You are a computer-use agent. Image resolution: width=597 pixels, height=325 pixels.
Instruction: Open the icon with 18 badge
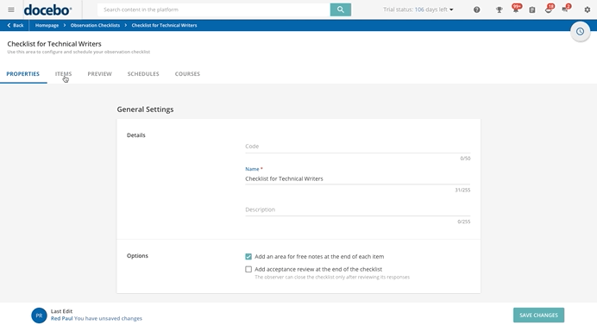549,9
